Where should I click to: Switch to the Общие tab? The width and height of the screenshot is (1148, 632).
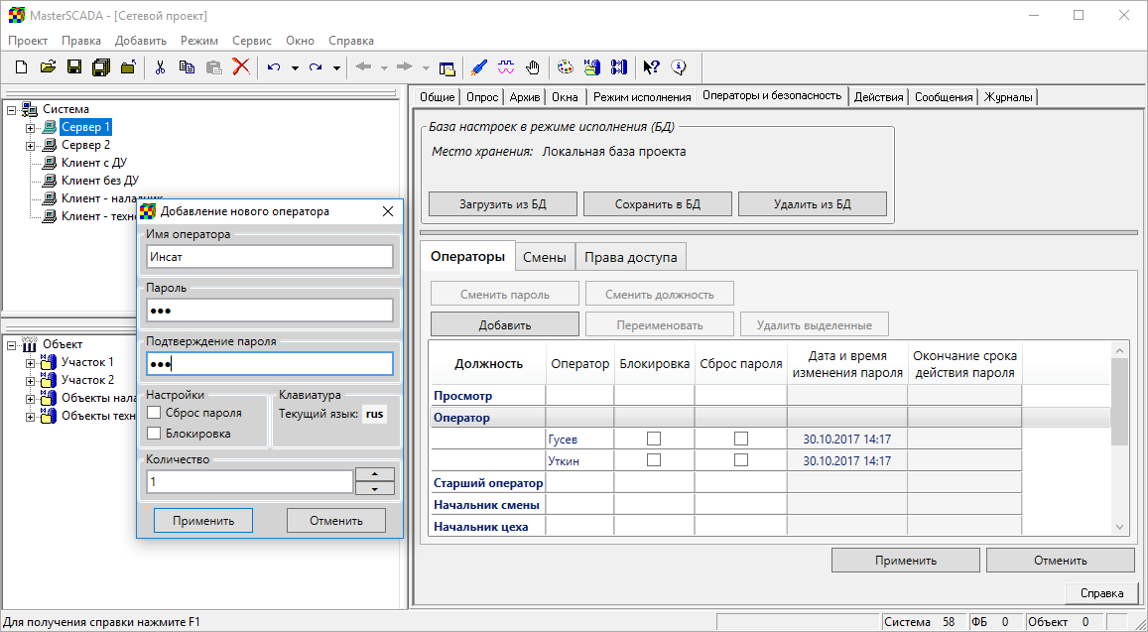pyautogui.click(x=438, y=96)
